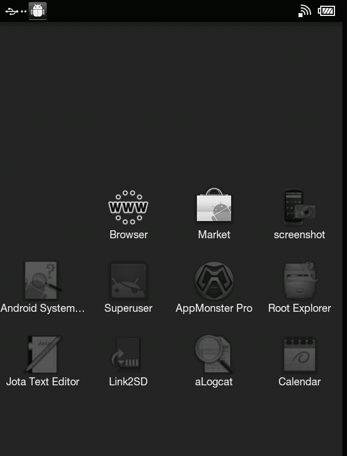Click the "screenshot" label text
Screen dimensions: 347x456
click(x=299, y=235)
